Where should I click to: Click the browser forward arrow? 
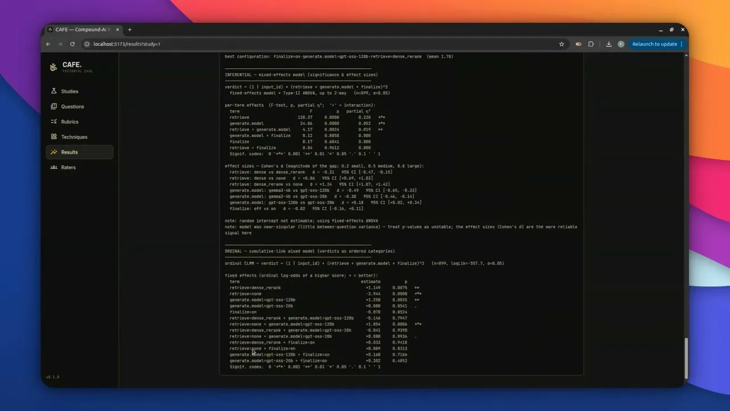[60, 44]
